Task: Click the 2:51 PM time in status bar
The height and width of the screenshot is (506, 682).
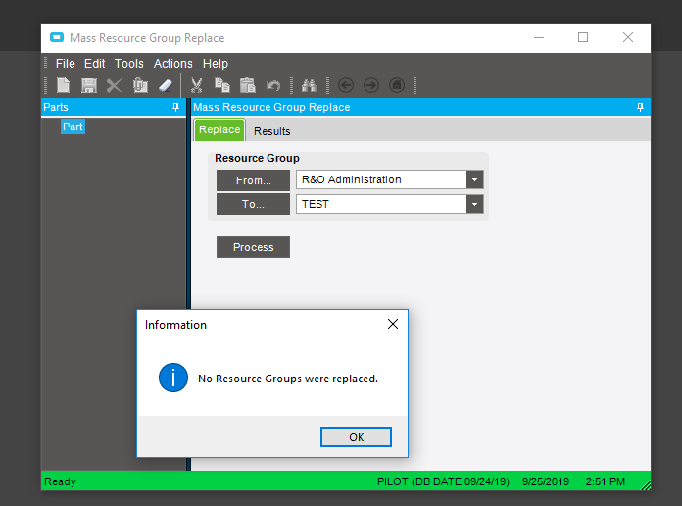Action: 605,481
